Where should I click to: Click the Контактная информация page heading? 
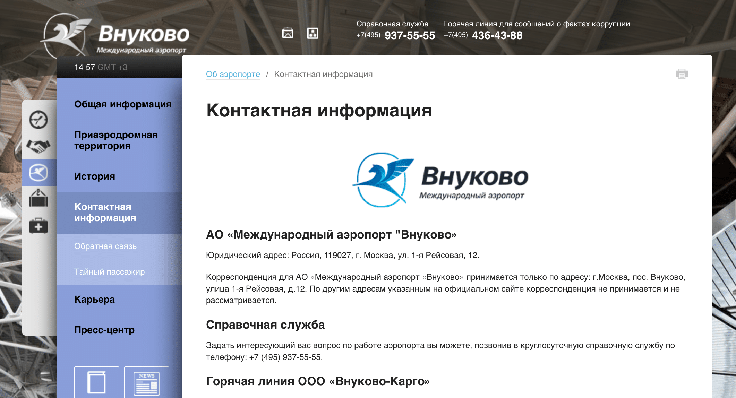319,111
